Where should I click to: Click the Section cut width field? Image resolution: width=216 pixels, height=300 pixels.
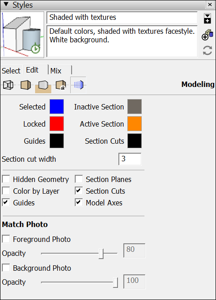(x=130, y=159)
